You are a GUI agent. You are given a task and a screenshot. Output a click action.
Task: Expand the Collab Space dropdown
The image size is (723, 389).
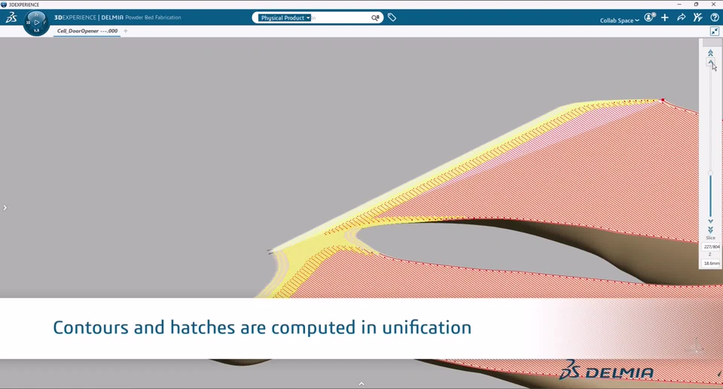coord(619,20)
